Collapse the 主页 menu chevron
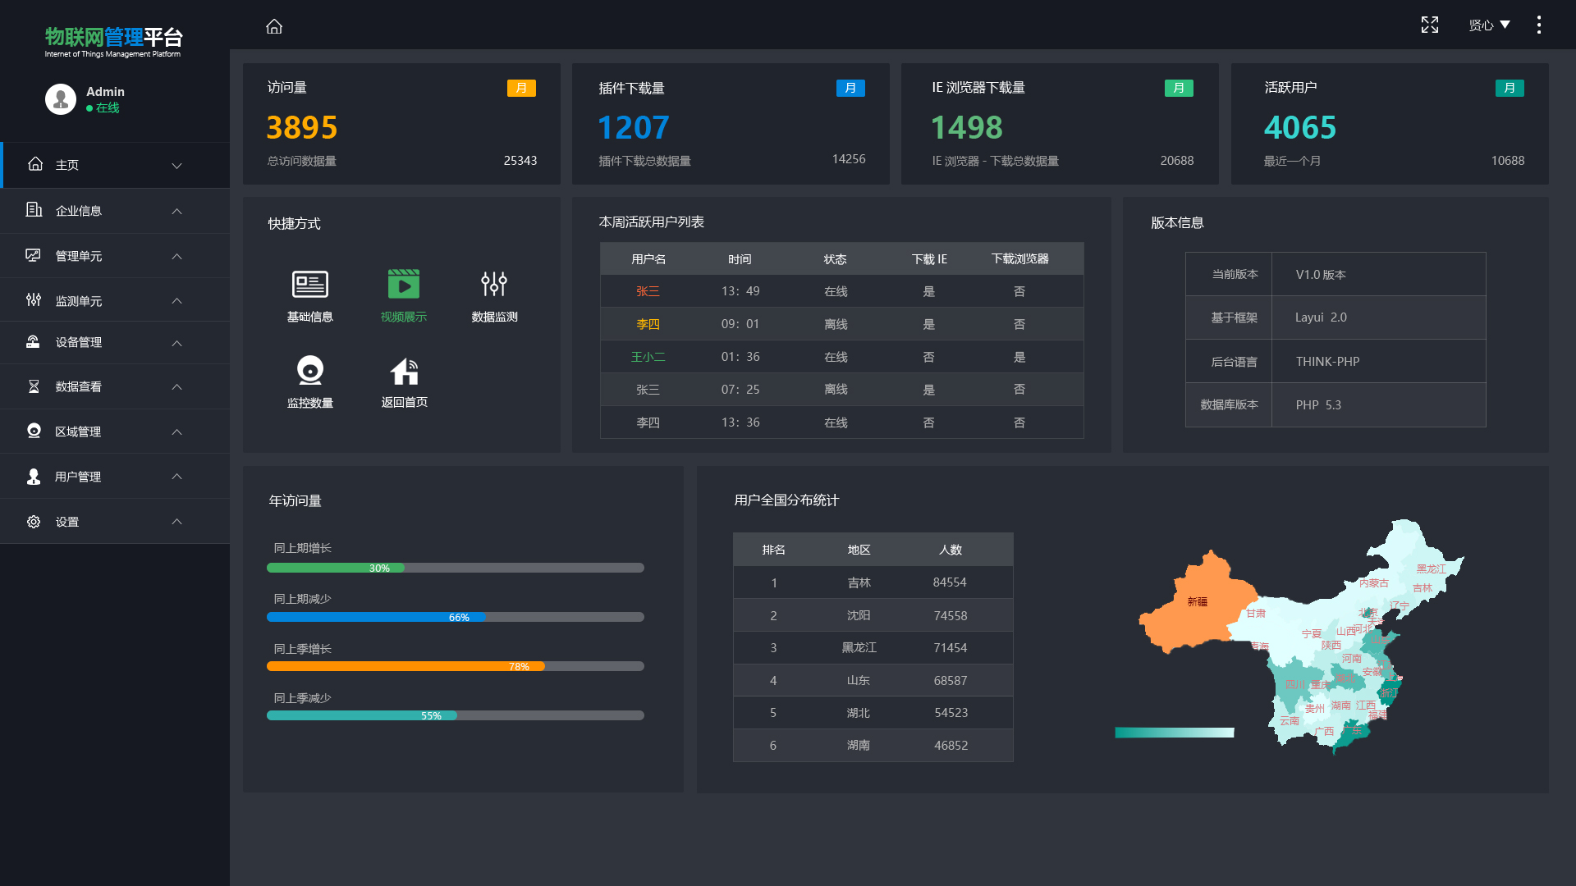The image size is (1576, 886). pos(176,166)
